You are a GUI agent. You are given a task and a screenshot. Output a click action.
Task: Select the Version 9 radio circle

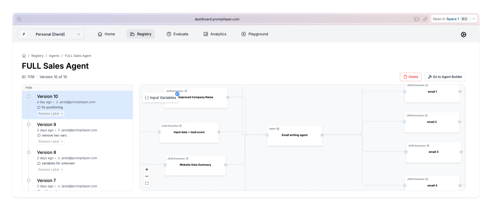[x=29, y=125]
